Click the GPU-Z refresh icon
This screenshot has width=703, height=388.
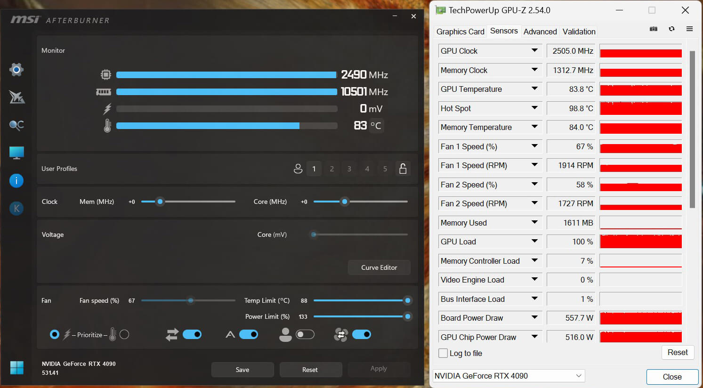[671, 29]
